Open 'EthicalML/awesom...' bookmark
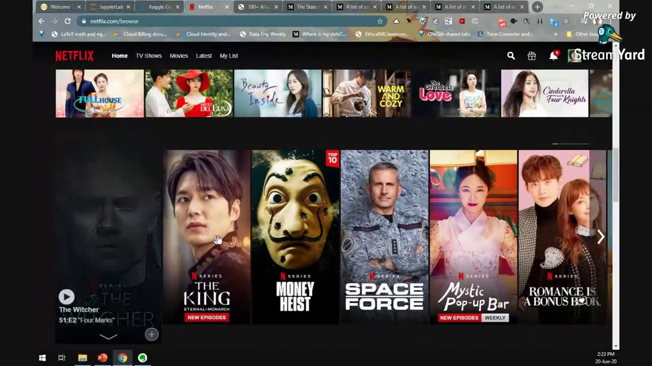This screenshot has height=366, width=652. click(382, 34)
